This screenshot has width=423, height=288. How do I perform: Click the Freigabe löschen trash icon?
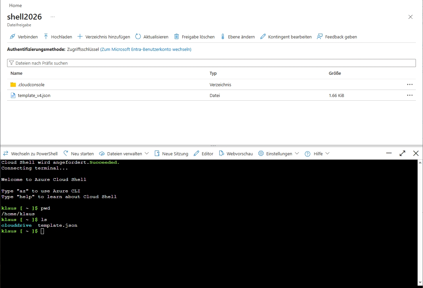click(176, 37)
